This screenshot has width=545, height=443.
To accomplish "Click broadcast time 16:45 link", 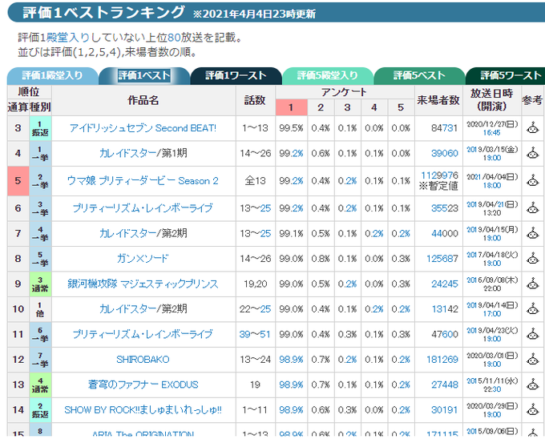I will point(492,133).
